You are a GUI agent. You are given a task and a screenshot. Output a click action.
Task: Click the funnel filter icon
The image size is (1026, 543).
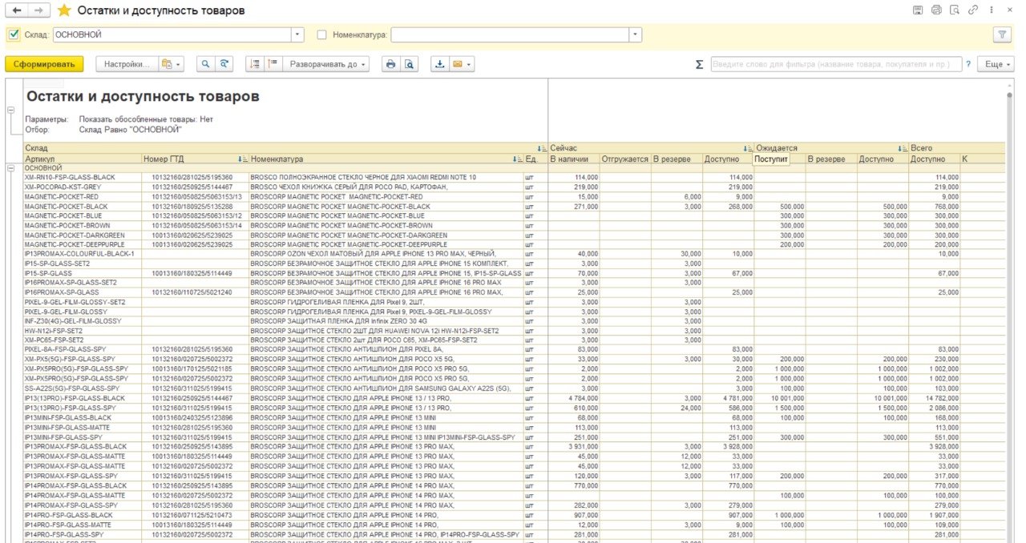click(x=1002, y=34)
